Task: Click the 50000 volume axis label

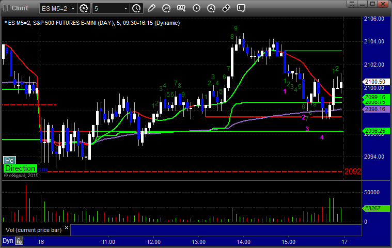Action: click(372, 192)
